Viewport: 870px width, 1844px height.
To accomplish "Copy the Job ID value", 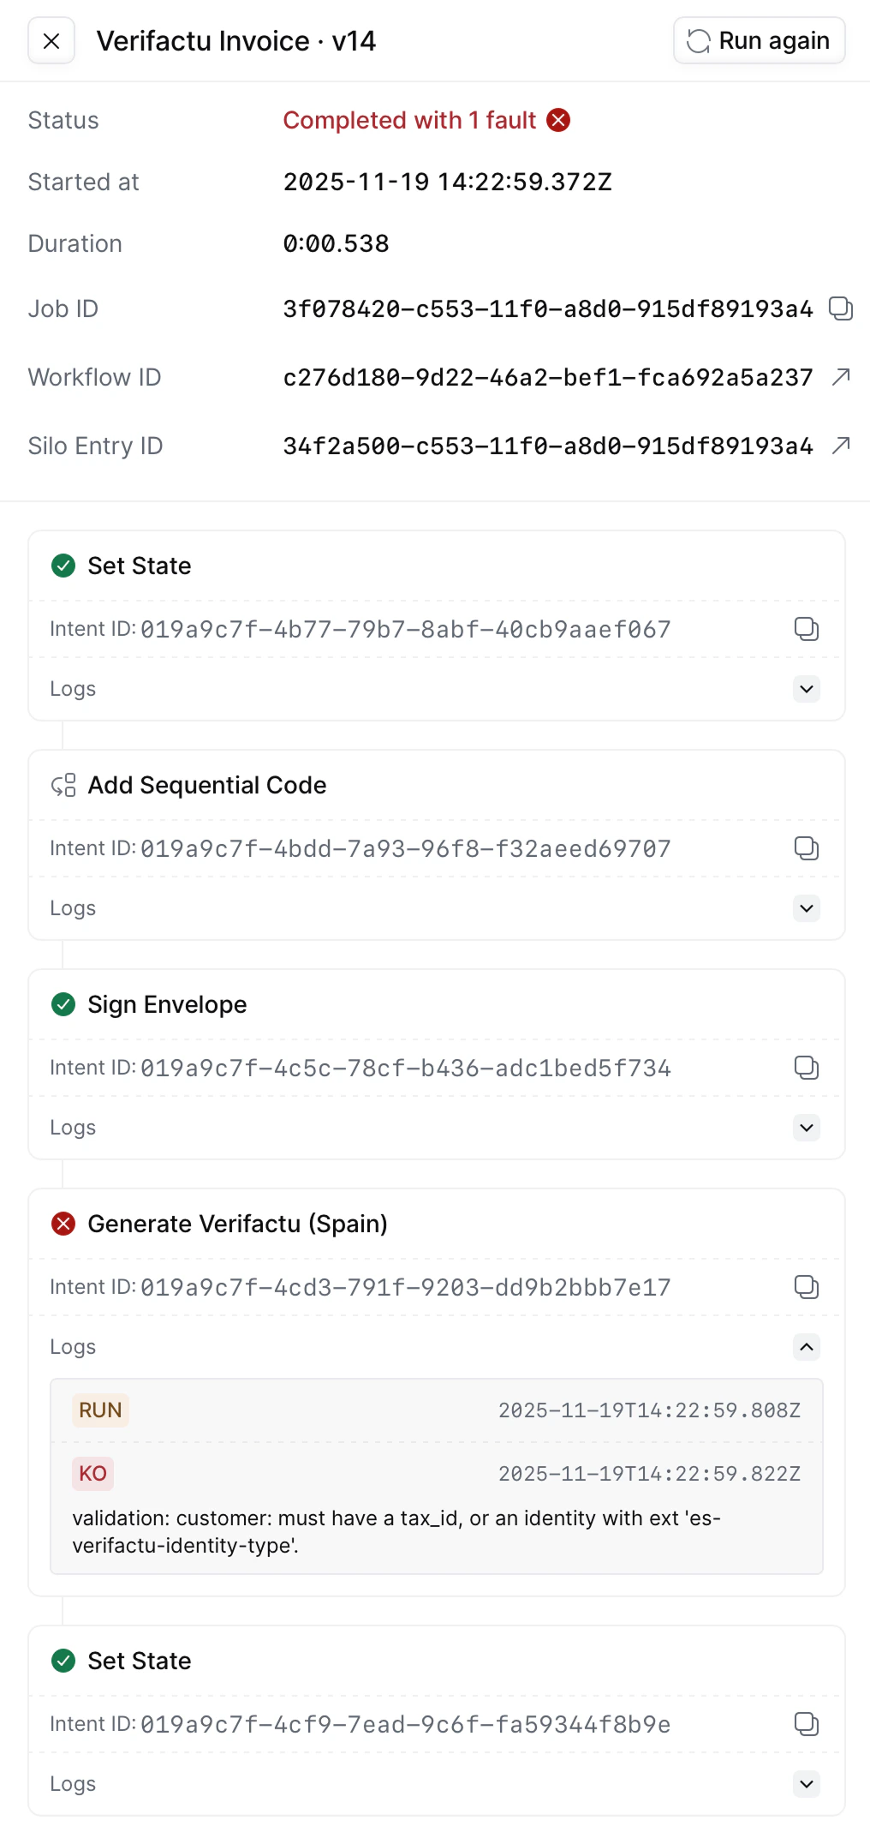I will pyautogui.click(x=841, y=308).
